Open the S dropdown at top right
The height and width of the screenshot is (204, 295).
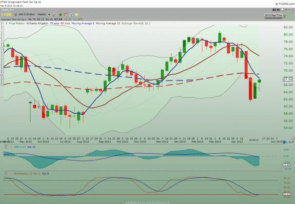pos(274,10)
